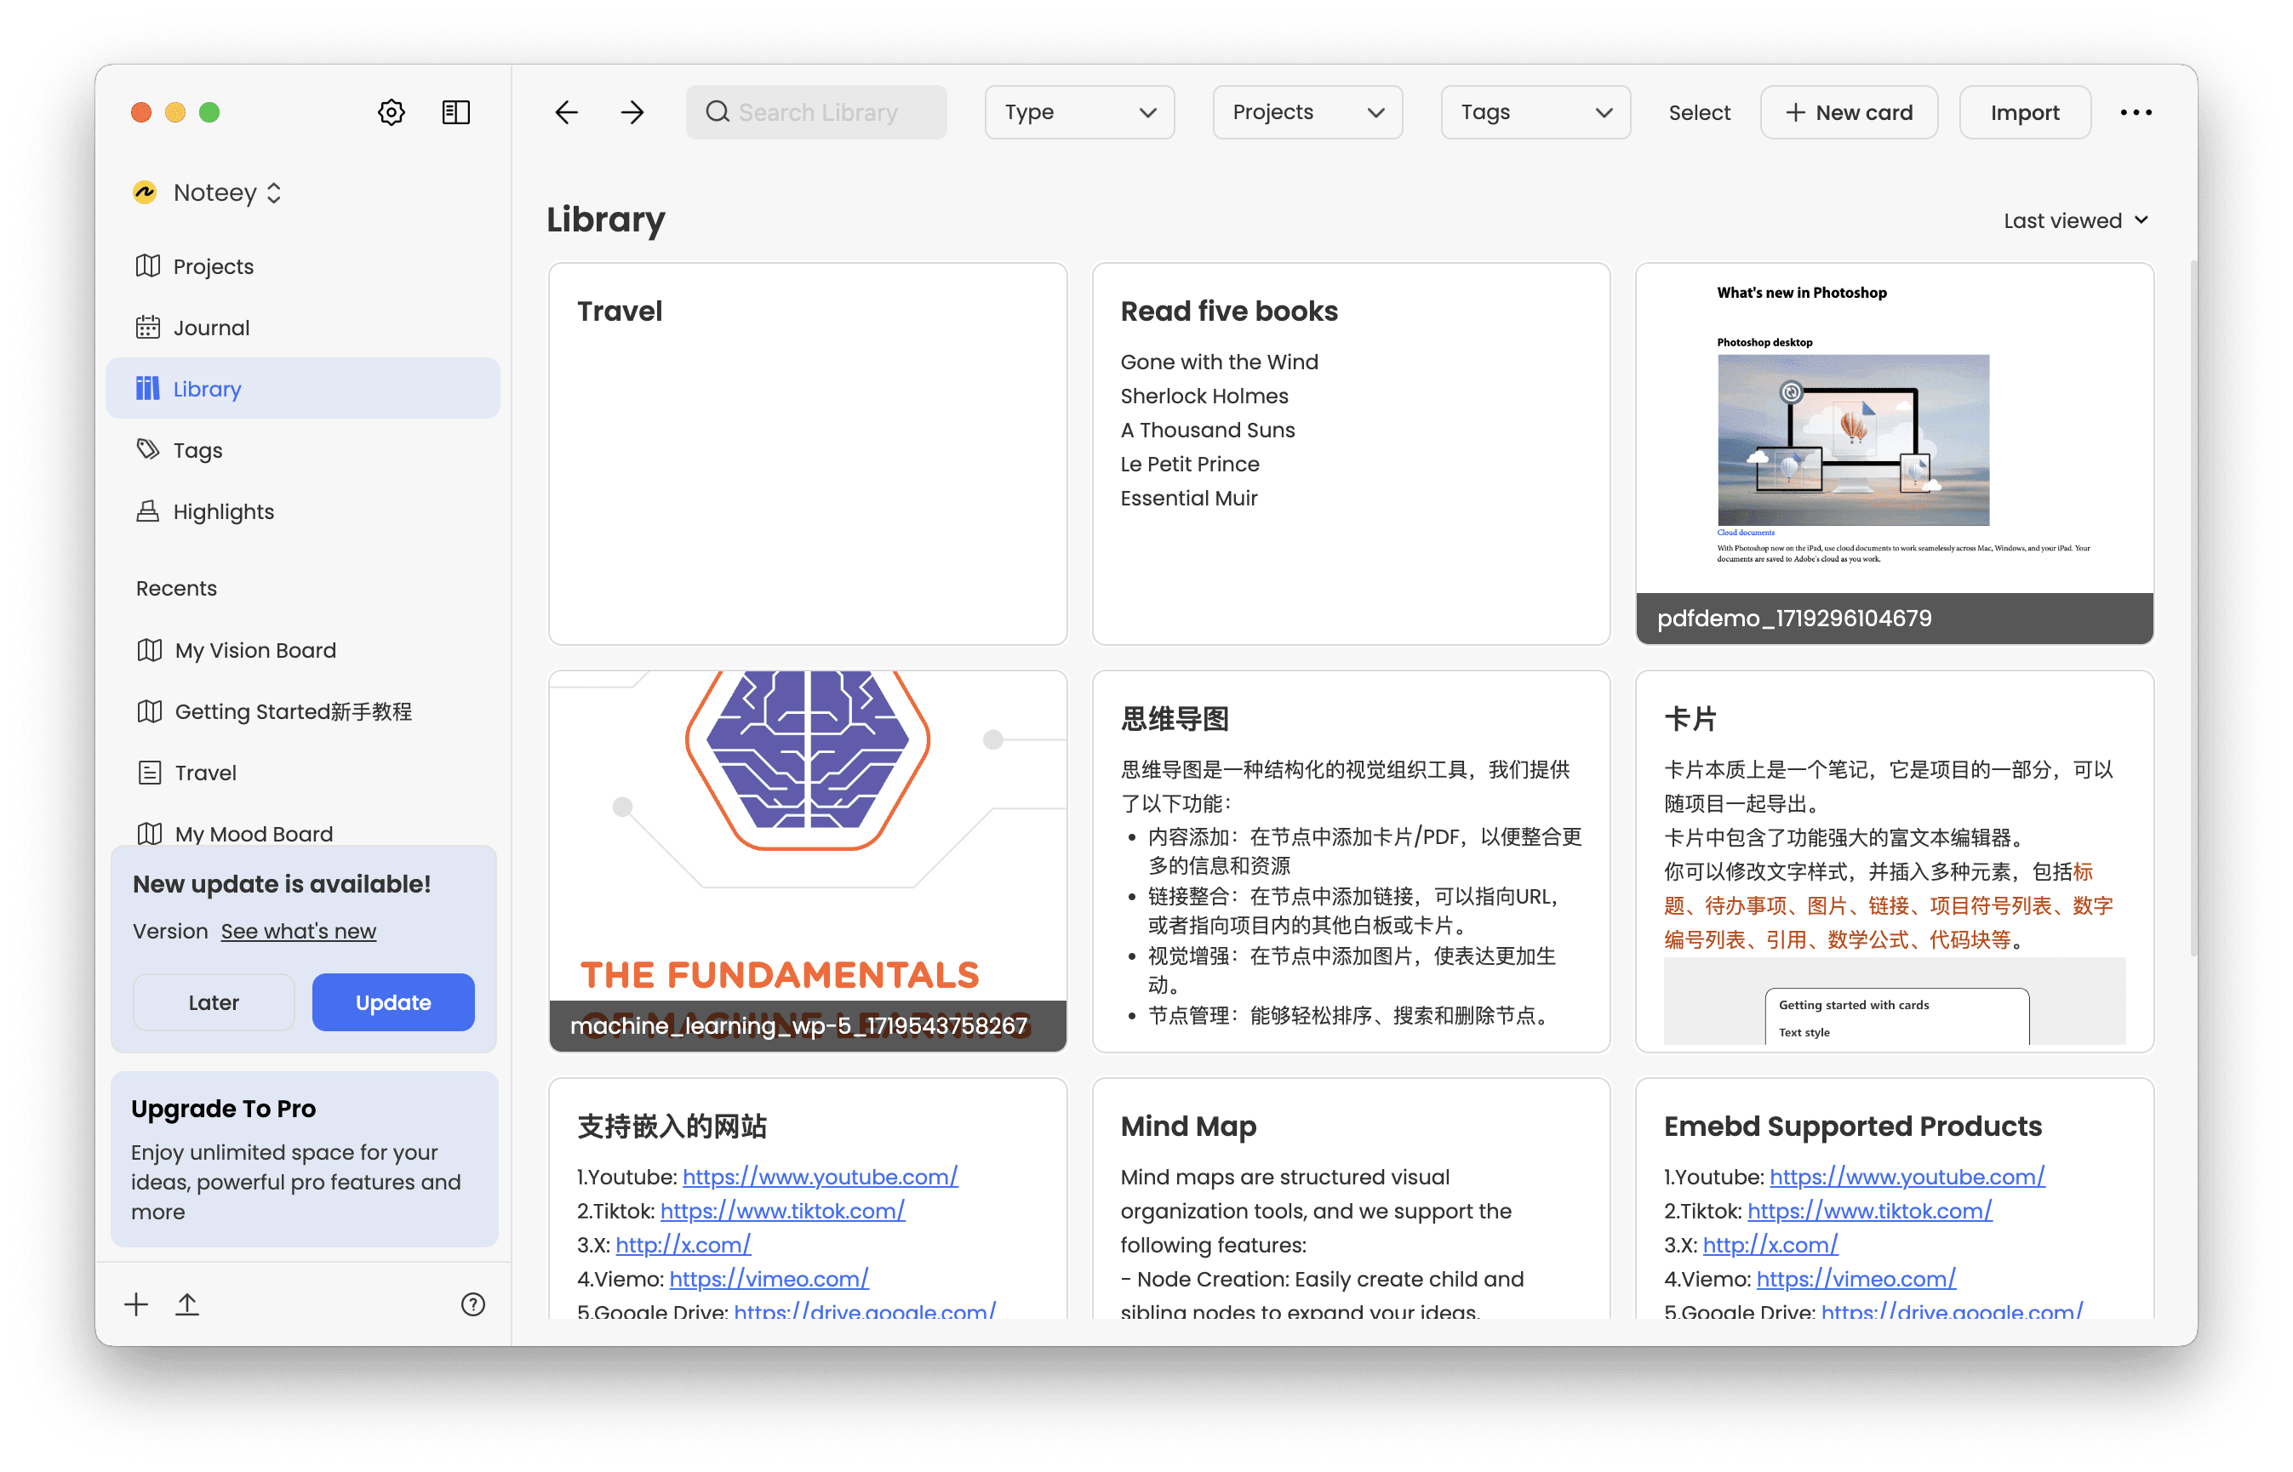Click the Noteey logo icon
The image size is (2293, 1472).
pyautogui.click(x=145, y=192)
